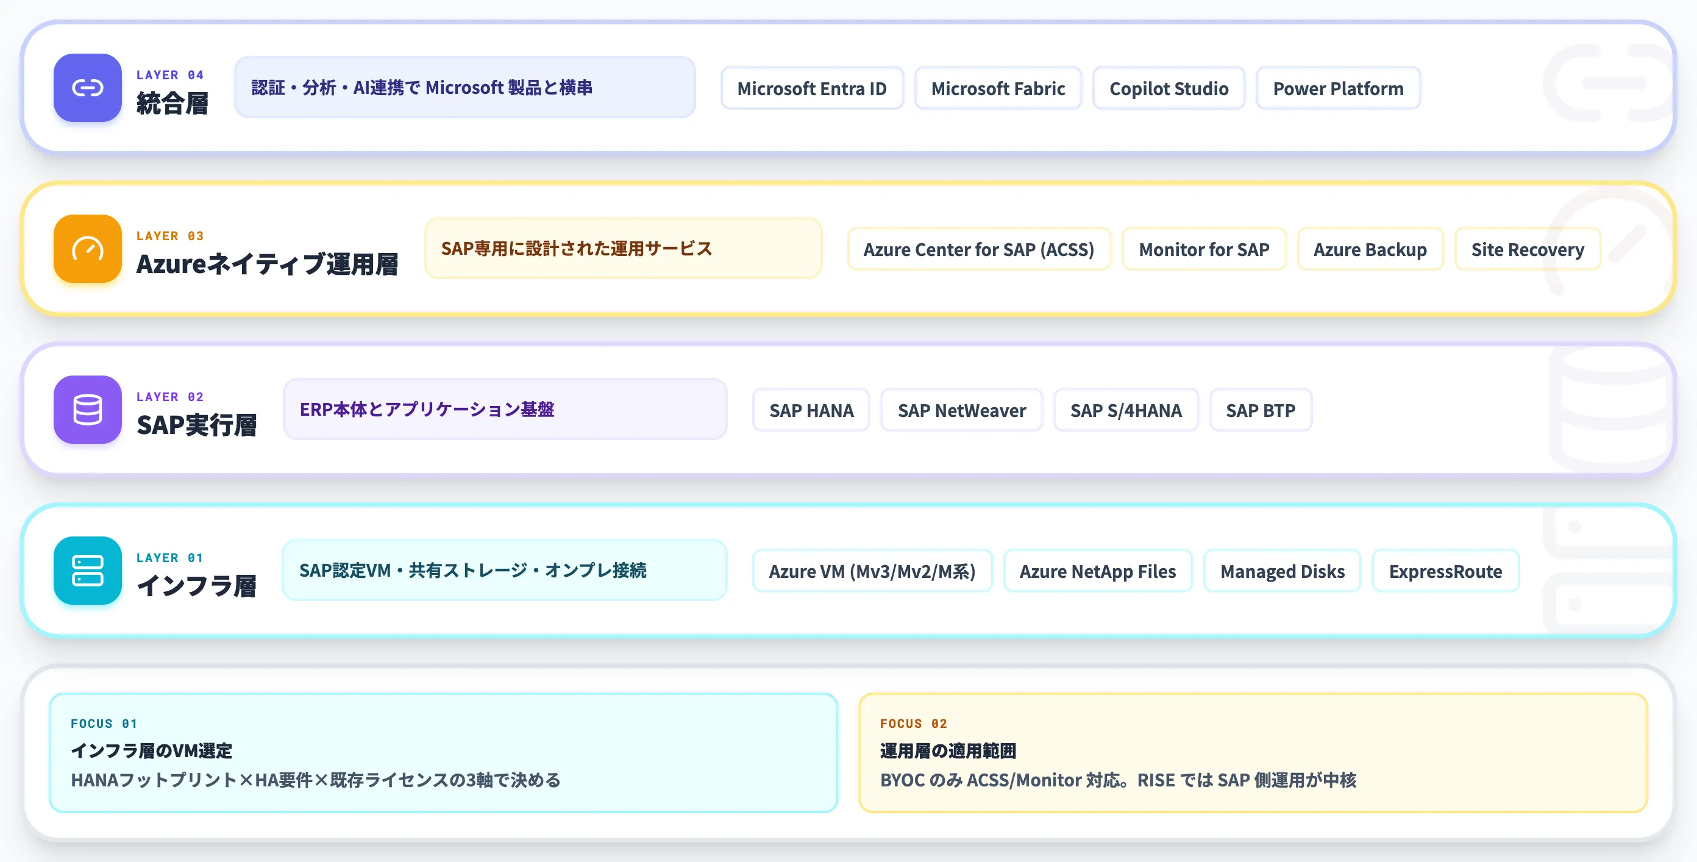Select the Power Platform chip
The height and width of the screenshot is (862, 1697).
click(1338, 88)
